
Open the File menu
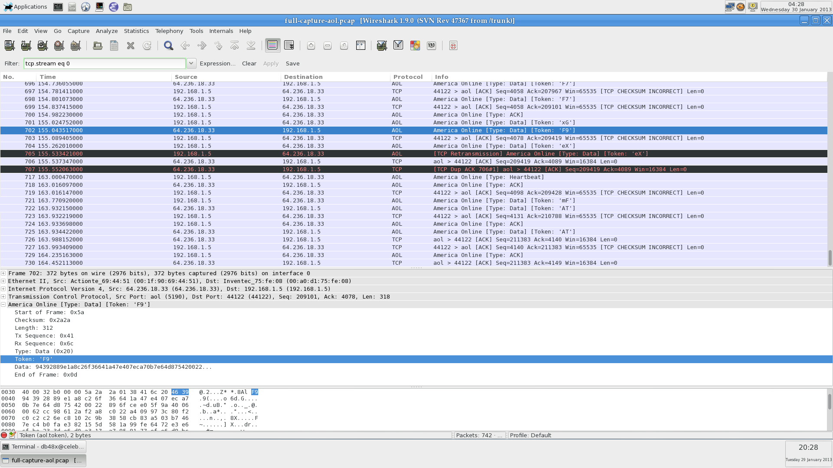[x=7, y=31]
